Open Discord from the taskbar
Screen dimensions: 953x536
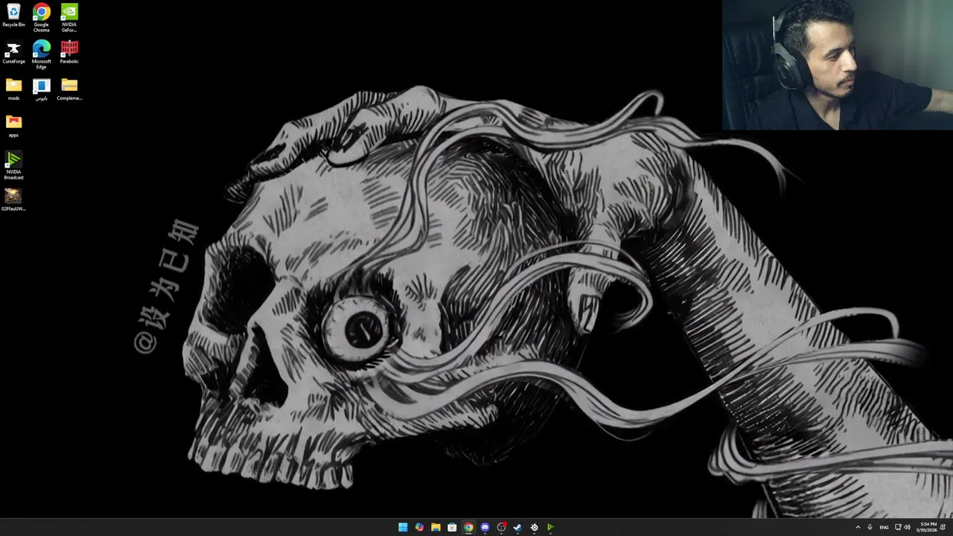point(485,527)
